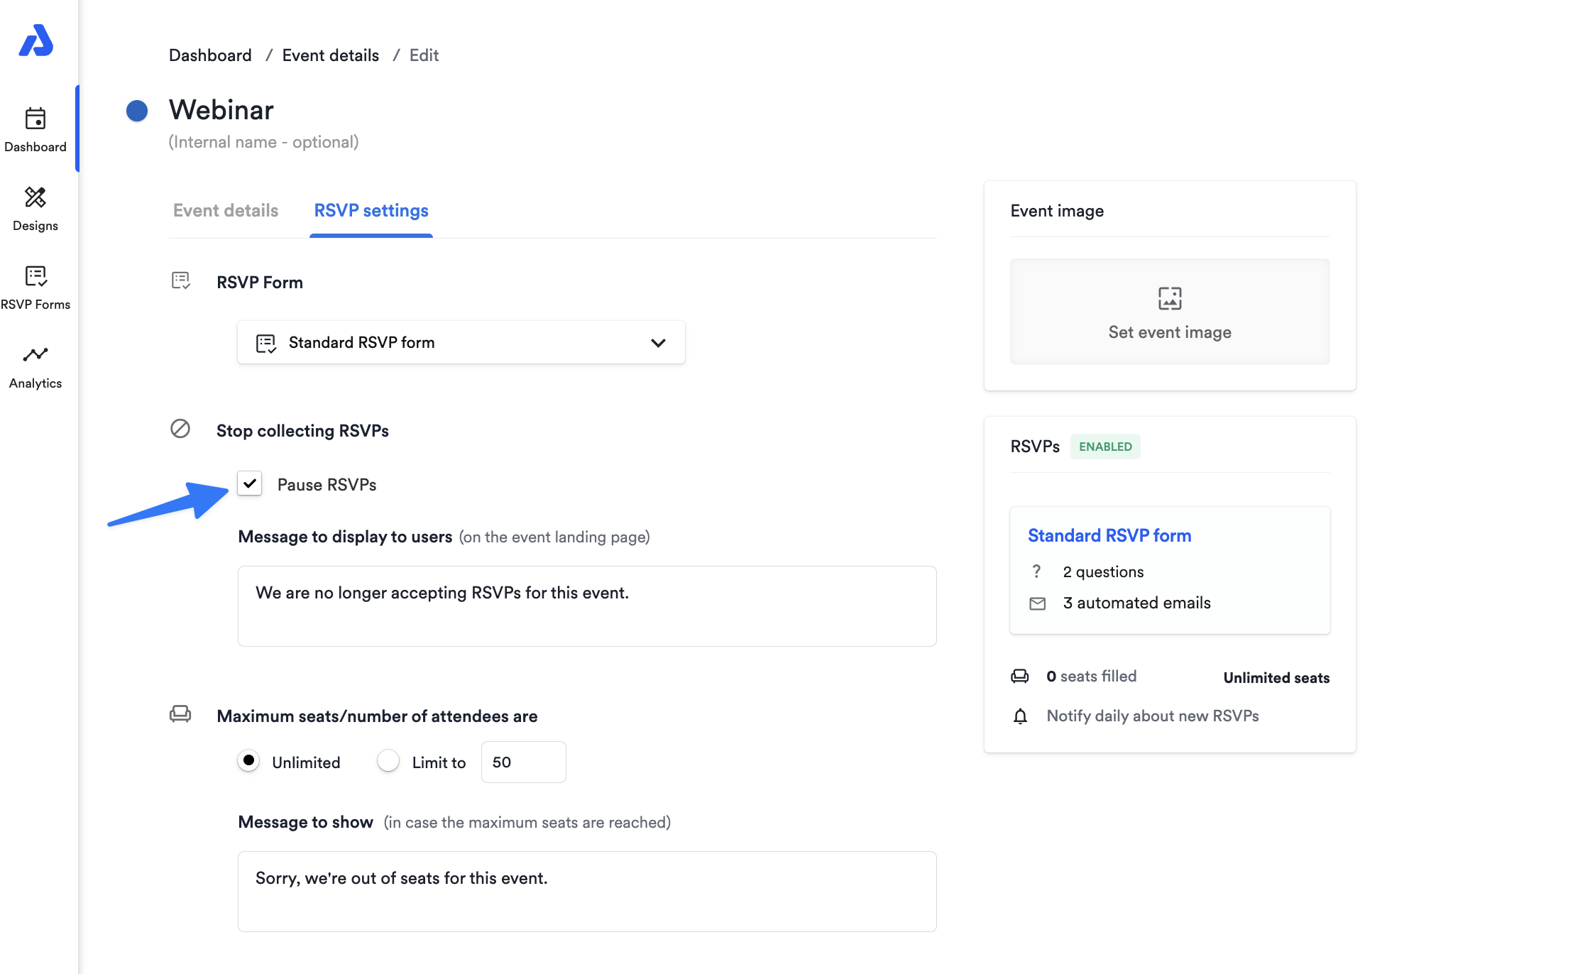Click the Event details breadcrumb link
Image resolution: width=1590 pixels, height=974 pixels.
click(x=331, y=55)
